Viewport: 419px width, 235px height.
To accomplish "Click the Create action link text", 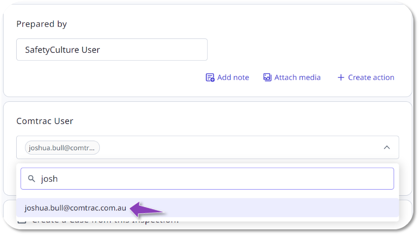I will pyautogui.click(x=371, y=78).
